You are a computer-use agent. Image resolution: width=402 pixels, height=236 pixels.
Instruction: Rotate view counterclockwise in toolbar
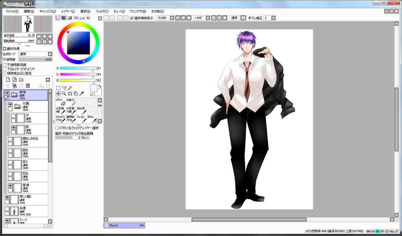[x=214, y=18]
